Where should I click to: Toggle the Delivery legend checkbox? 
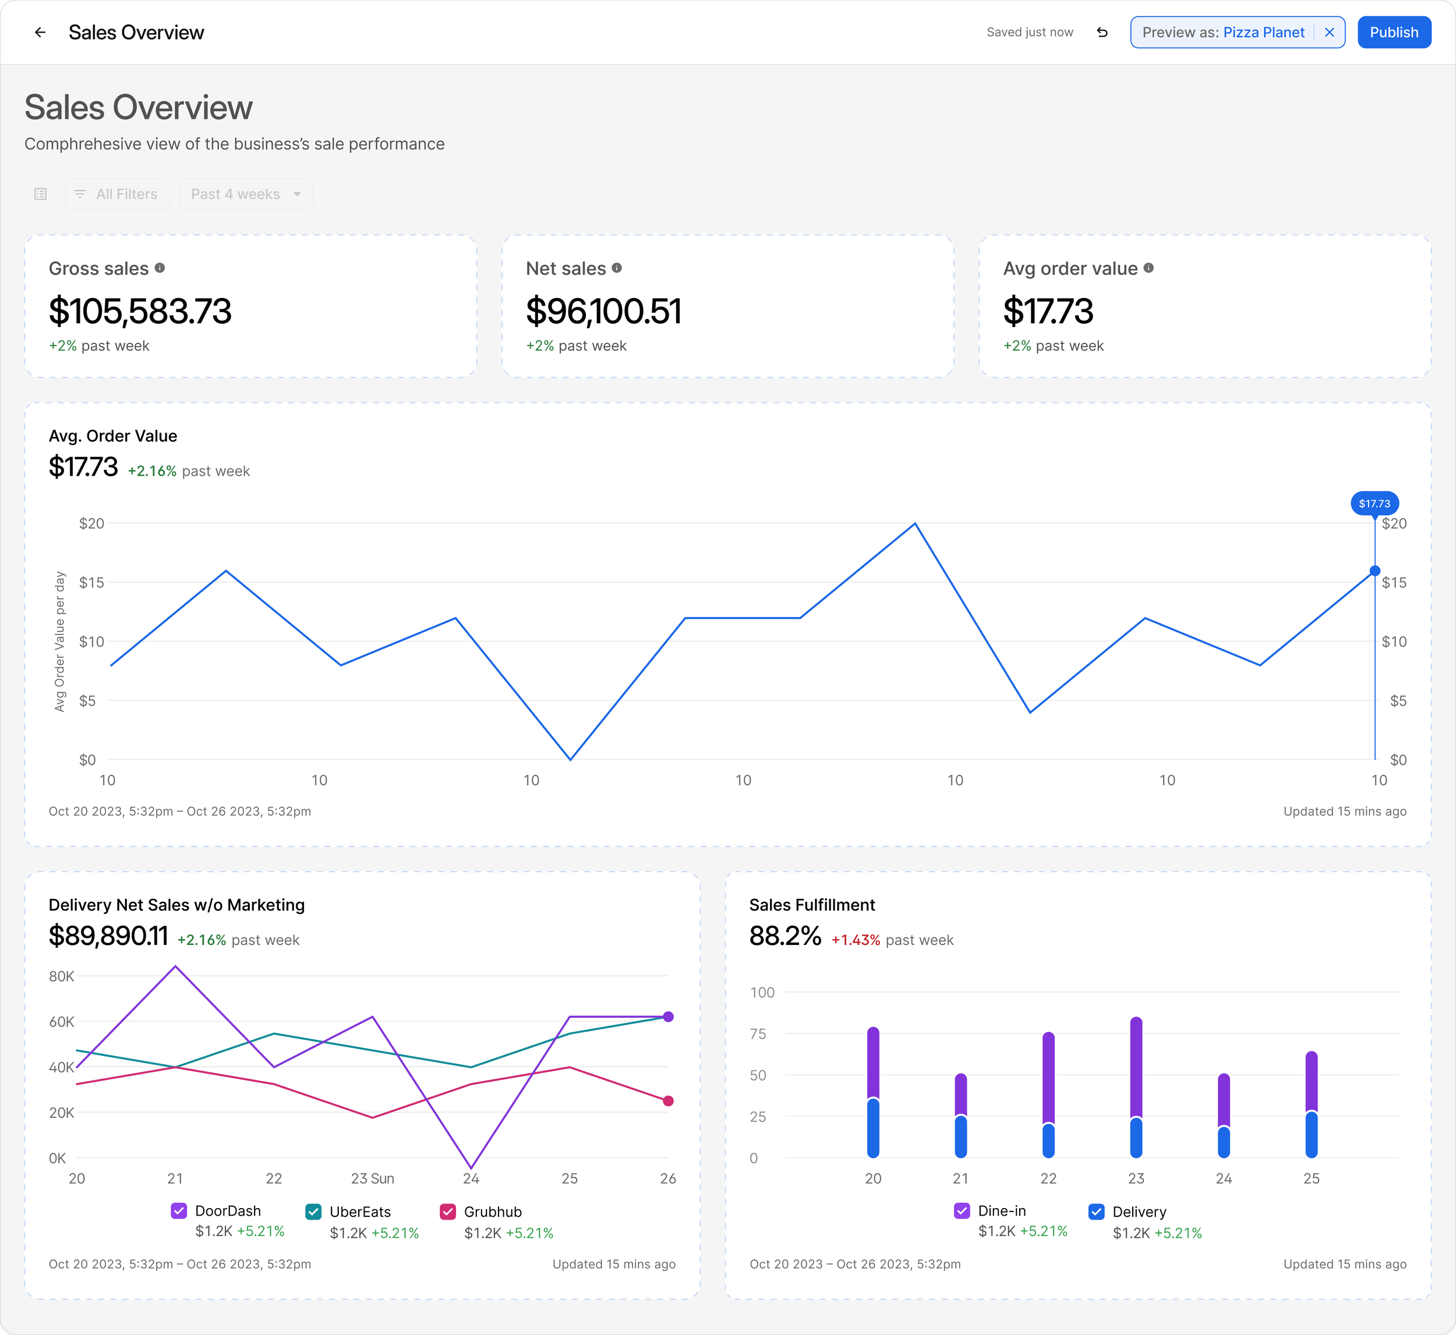pos(1095,1212)
